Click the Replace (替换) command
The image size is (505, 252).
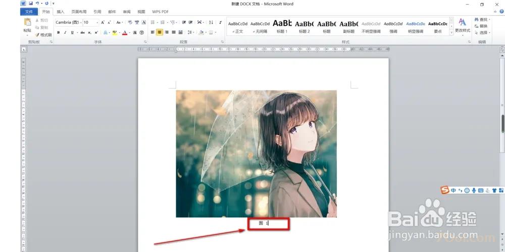481,26
